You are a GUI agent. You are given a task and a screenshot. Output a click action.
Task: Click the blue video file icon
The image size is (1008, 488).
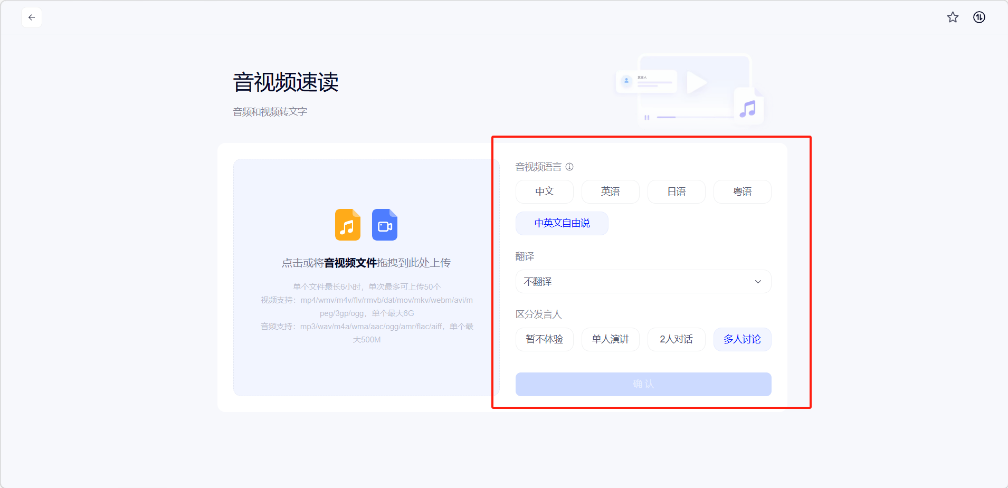pos(385,225)
